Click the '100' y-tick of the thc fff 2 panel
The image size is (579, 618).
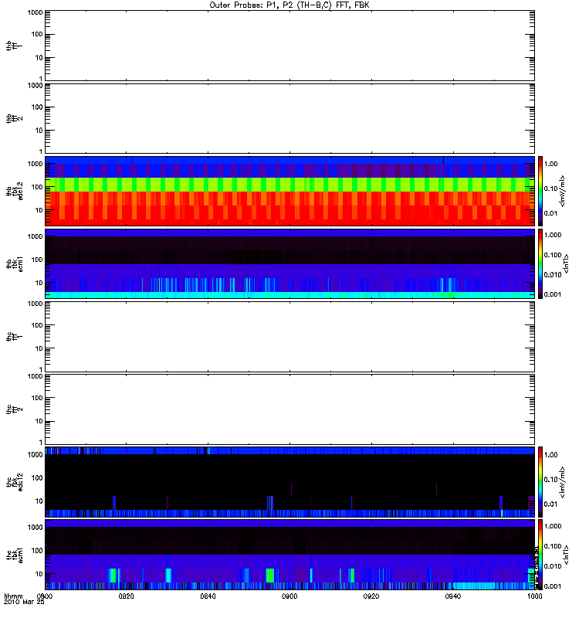coord(37,398)
